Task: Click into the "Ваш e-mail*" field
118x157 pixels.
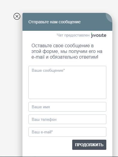Action: (67, 132)
